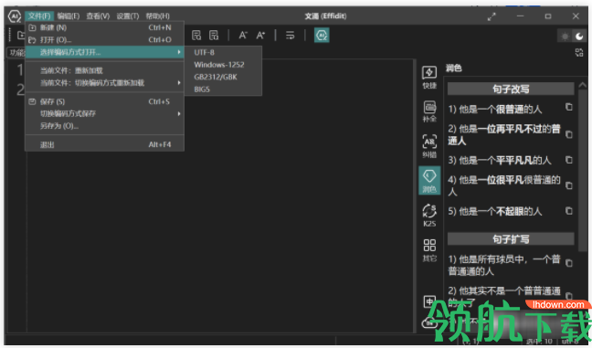Click the 中 language switch sidebar icon

[429, 301]
